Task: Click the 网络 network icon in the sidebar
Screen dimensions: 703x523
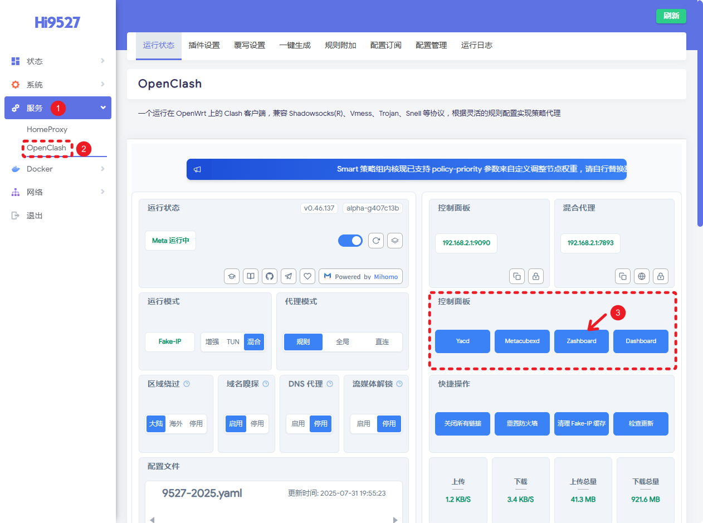Action: pyautogui.click(x=16, y=192)
